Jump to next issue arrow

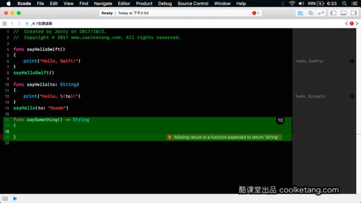click(x=357, y=23)
